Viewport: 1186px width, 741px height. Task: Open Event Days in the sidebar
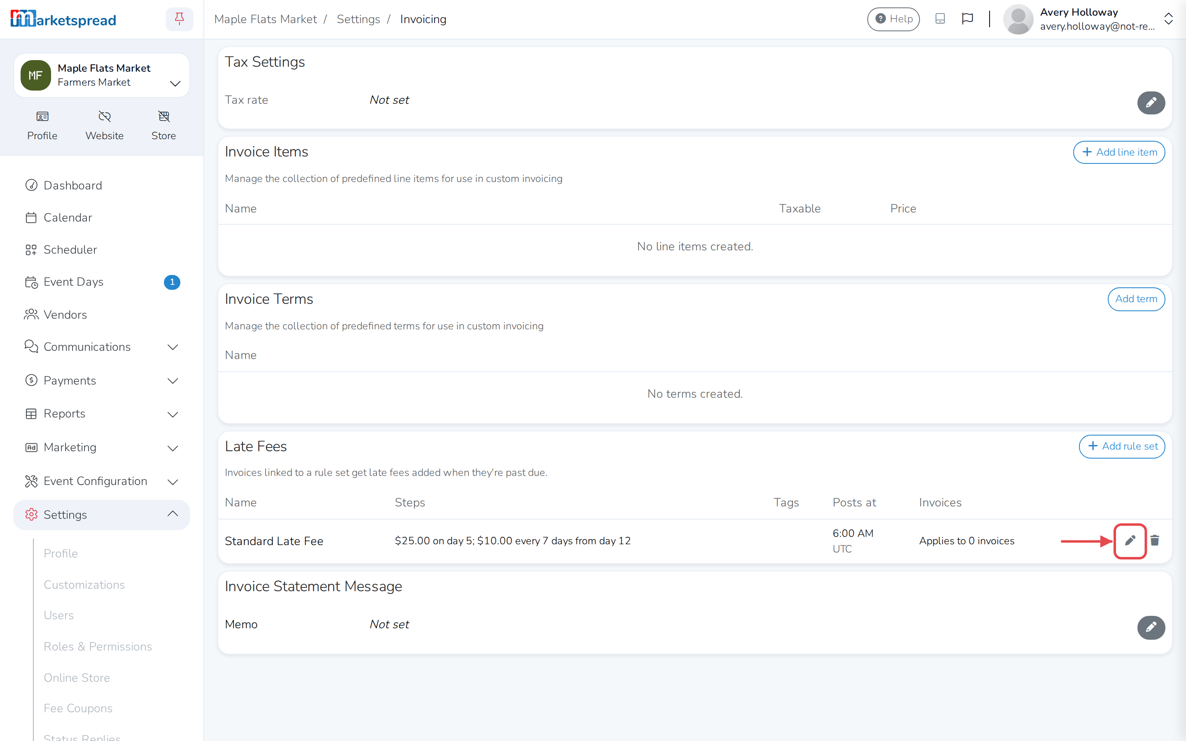101,282
